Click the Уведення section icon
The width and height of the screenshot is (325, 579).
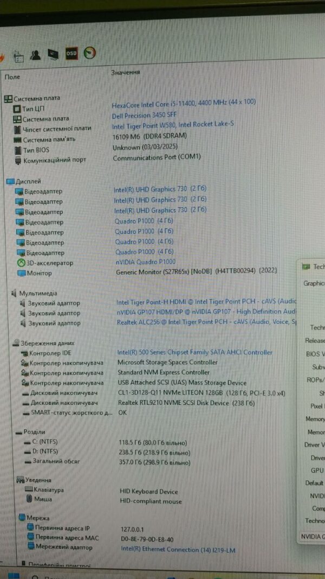(20, 480)
